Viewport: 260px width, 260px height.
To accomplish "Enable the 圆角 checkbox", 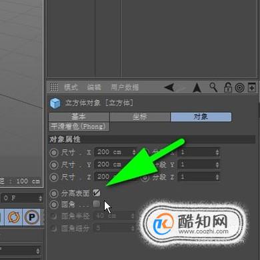I will [x=97, y=204].
